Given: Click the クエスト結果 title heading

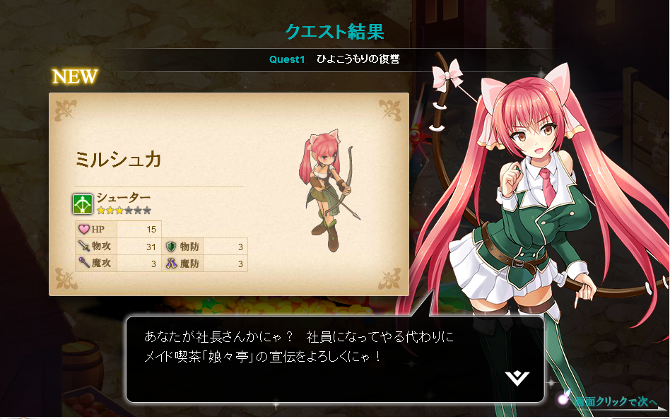Looking at the screenshot, I should [x=334, y=32].
